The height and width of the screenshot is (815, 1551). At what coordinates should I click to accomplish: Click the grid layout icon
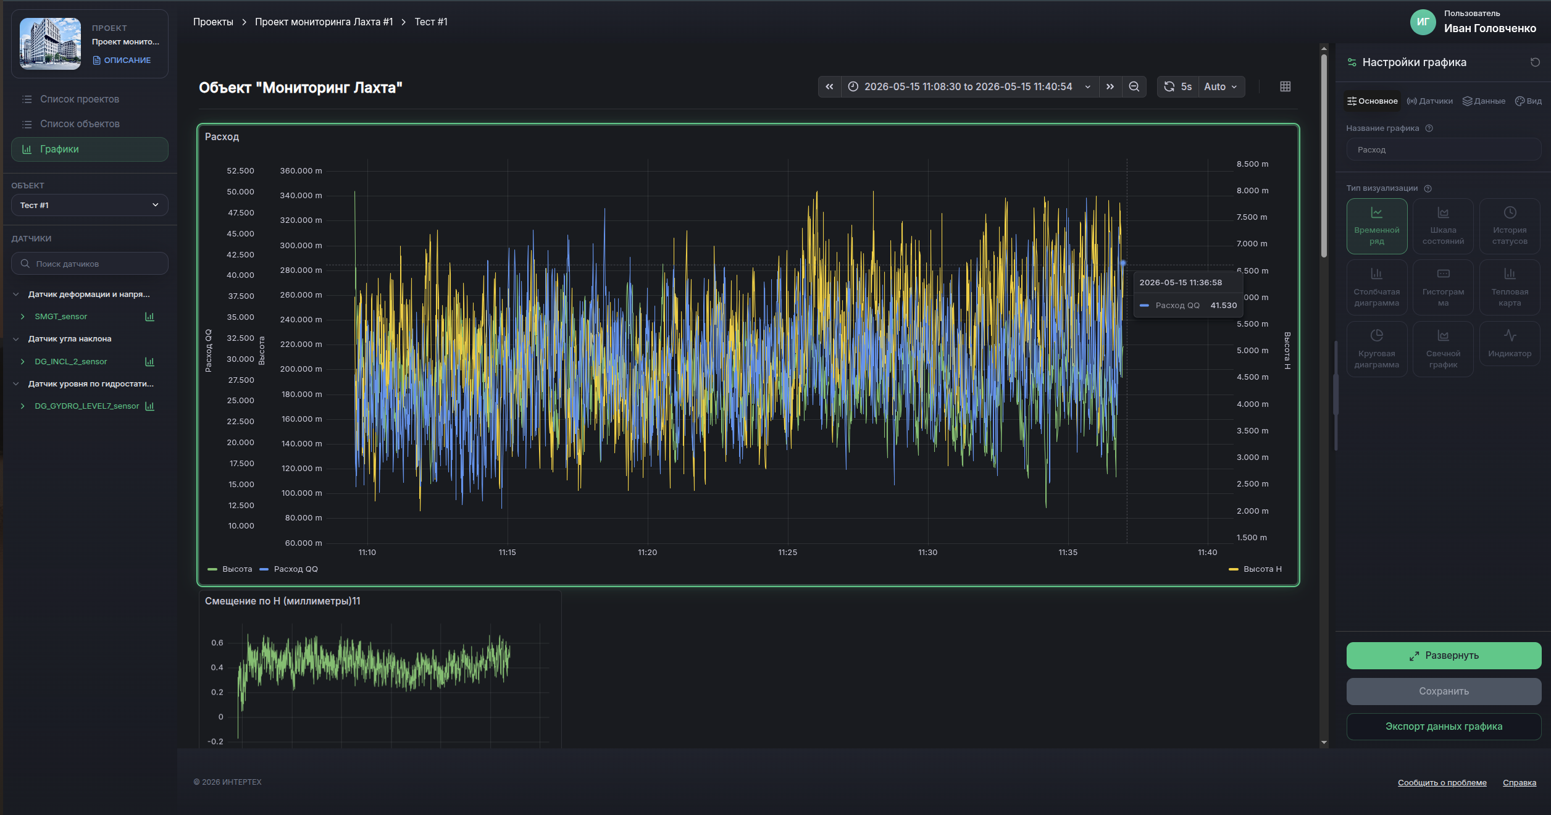click(x=1285, y=87)
